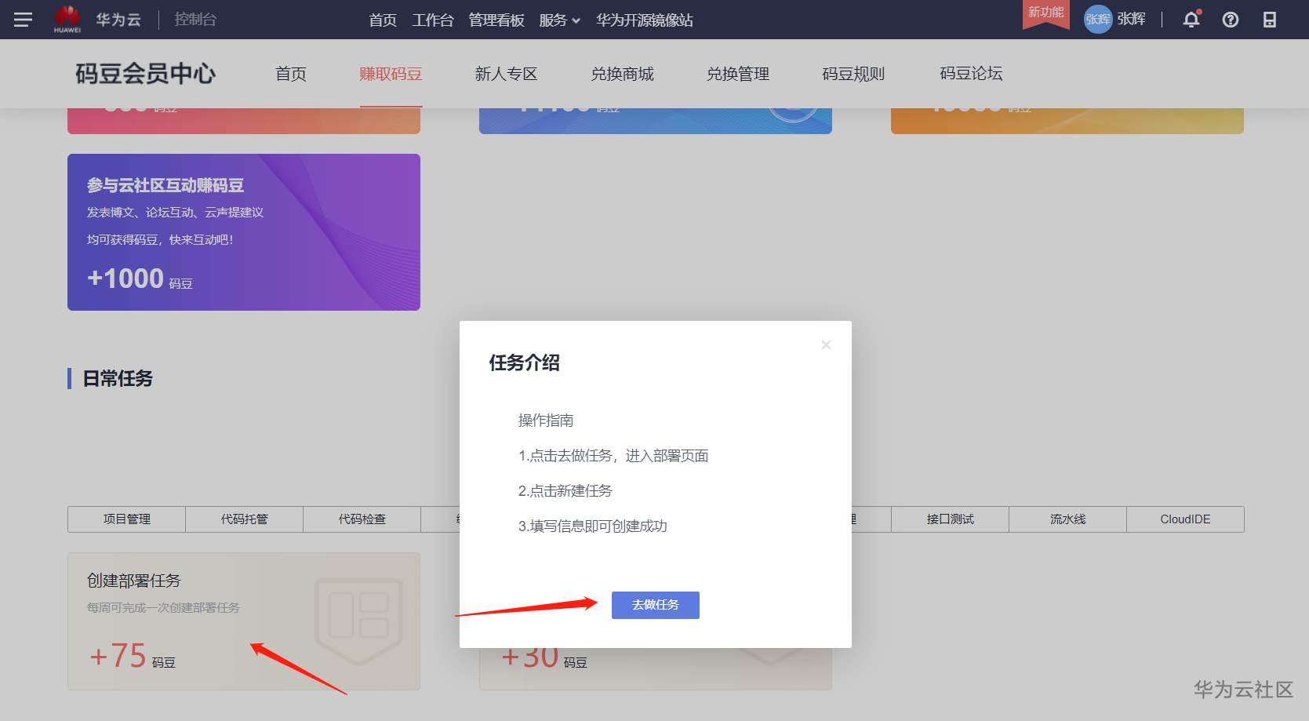Select the 接口测试 task category
Screen dimensions: 1309x721
(951, 519)
